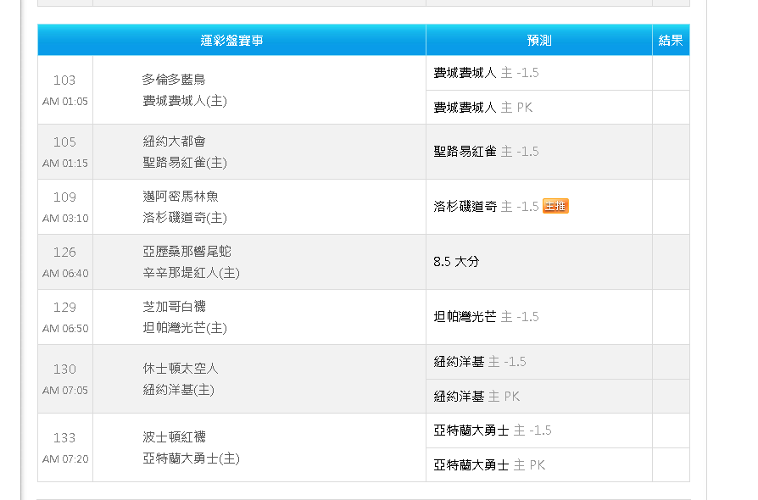Click the 8.5 大分 prediction
This screenshot has height=500, width=758.
[x=456, y=262]
